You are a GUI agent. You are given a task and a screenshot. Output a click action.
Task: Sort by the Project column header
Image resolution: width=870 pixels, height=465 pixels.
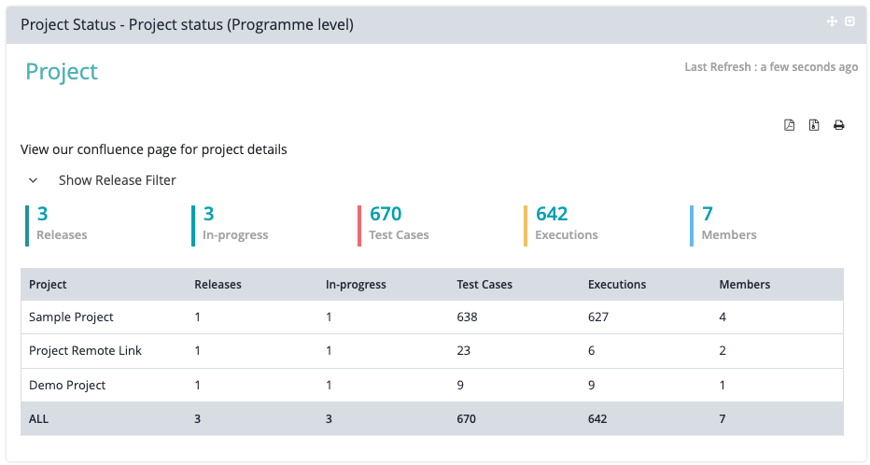(48, 284)
